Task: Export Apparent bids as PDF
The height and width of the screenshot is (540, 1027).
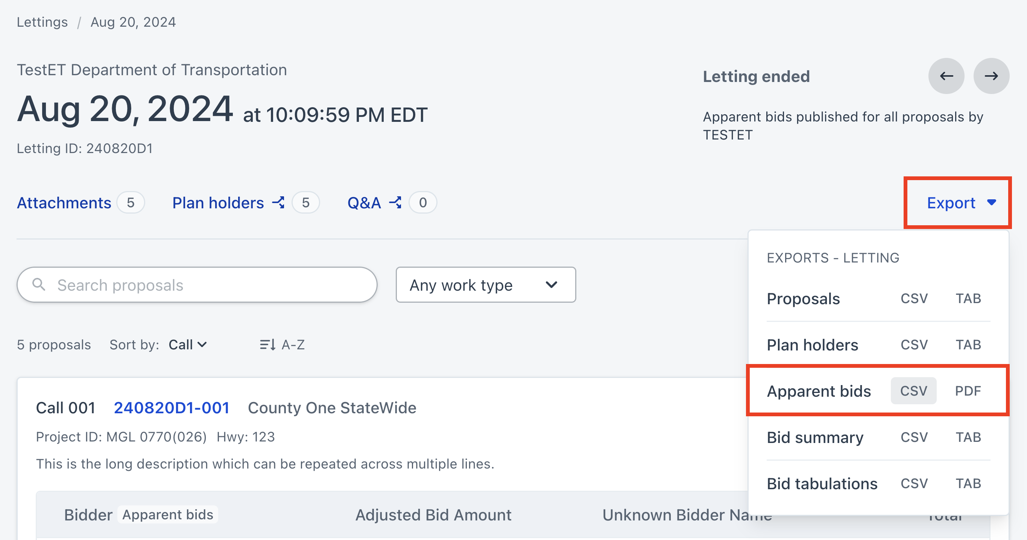Action: [x=968, y=391]
